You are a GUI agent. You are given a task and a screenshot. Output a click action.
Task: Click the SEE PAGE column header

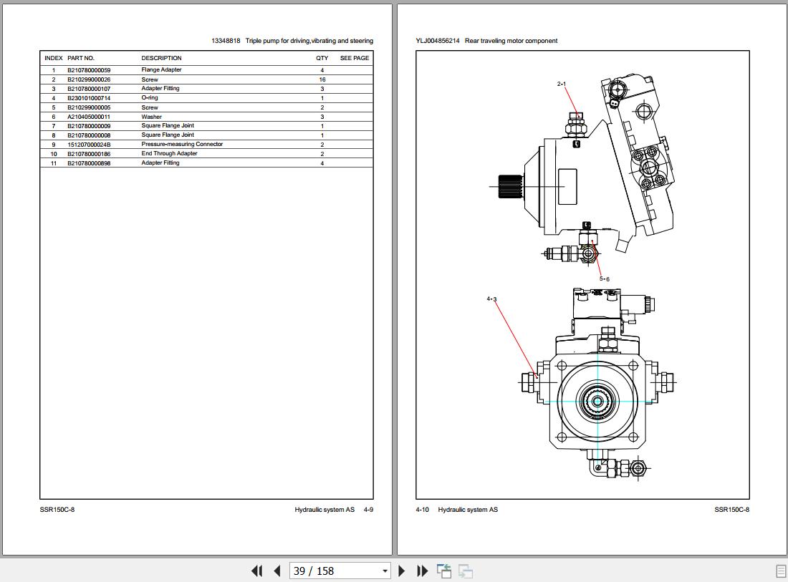(x=355, y=58)
